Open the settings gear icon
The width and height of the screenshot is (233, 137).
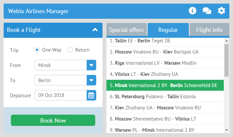(x=221, y=11)
